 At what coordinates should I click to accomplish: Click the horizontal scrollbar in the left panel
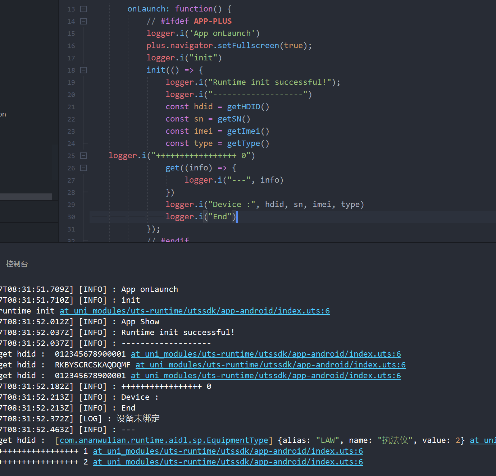click(26, 197)
